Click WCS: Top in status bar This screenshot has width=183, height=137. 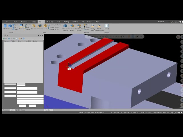(166, 113)
